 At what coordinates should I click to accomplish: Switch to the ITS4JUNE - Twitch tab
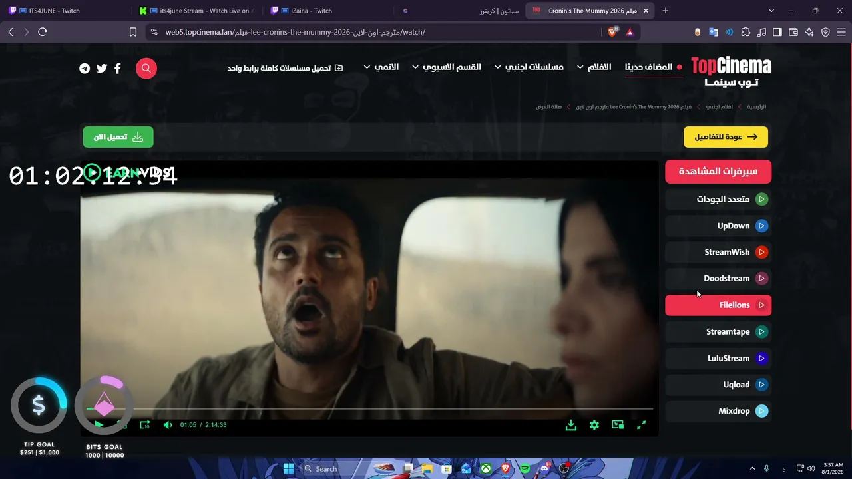(x=66, y=11)
